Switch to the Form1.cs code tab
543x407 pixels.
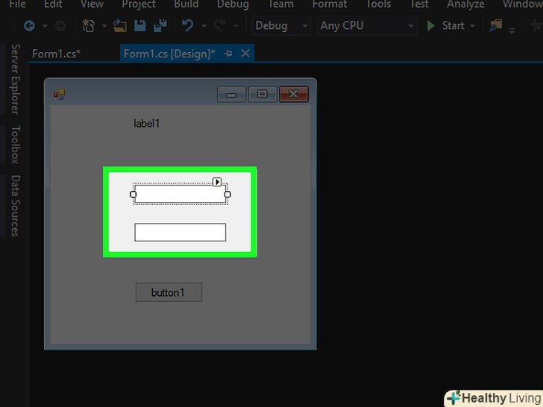57,54
